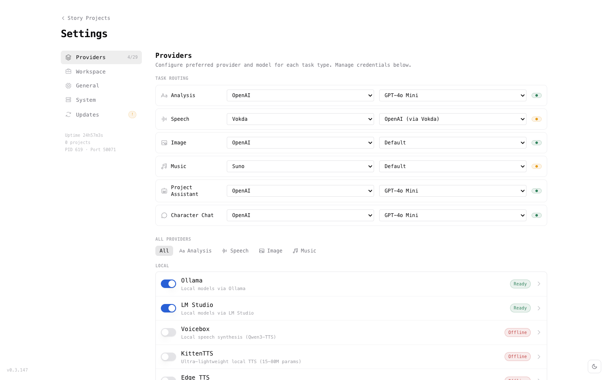The image size is (608, 380).
Task: Click the Ready status badge on Ollama
Action: pyautogui.click(x=520, y=284)
